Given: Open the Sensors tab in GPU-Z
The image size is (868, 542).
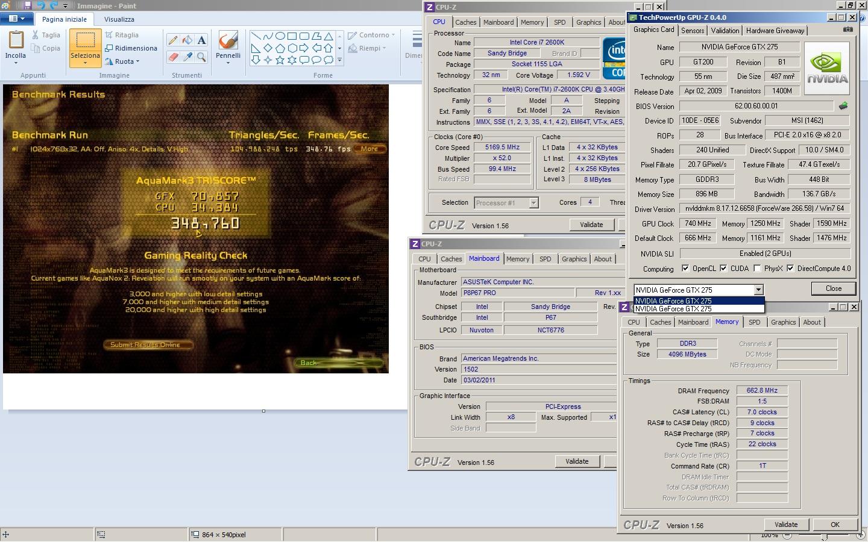Looking at the screenshot, I should coord(693,30).
